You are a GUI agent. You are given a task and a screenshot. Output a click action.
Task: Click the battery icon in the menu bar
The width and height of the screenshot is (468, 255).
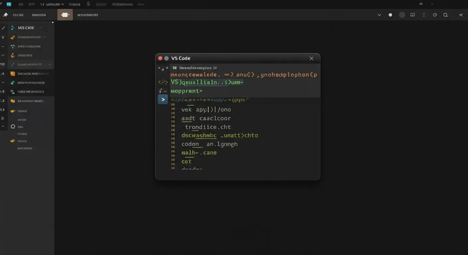[x=88, y=4]
